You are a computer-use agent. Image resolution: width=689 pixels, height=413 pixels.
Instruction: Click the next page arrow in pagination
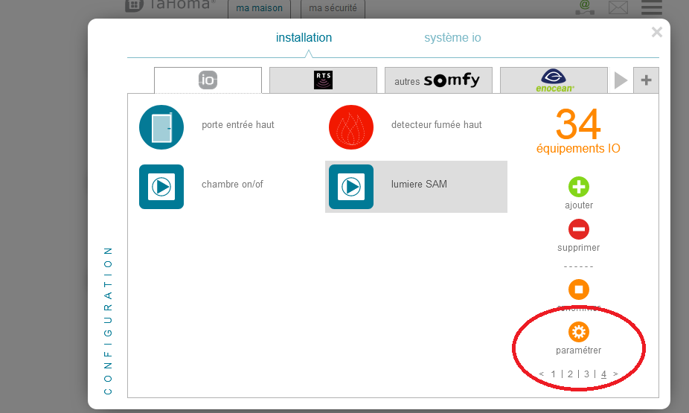[x=615, y=374]
